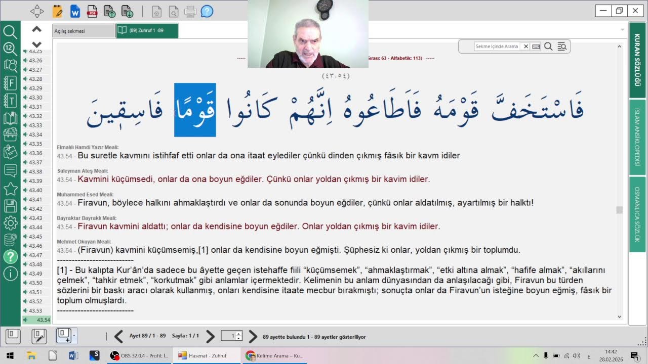Select verse 43.30 in list
The width and height of the screenshot is (648, 364).
(36, 98)
